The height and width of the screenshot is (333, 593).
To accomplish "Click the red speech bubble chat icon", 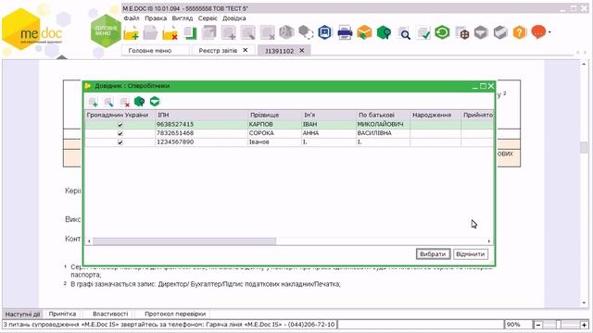I will pos(538,32).
